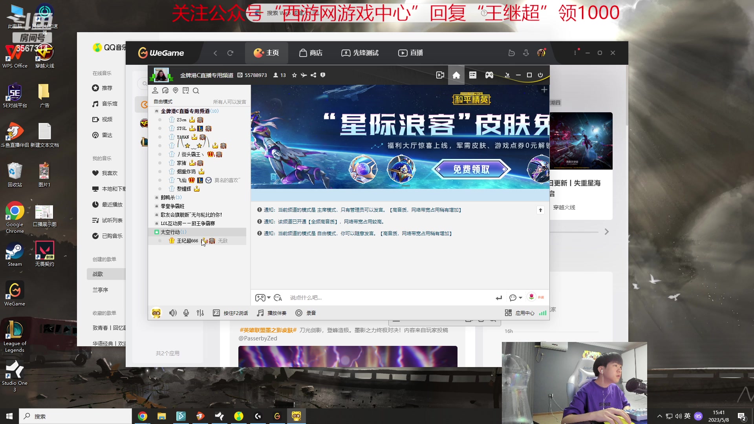Select user 黎耀辉 in the member list
The height and width of the screenshot is (424, 754).
(184, 189)
